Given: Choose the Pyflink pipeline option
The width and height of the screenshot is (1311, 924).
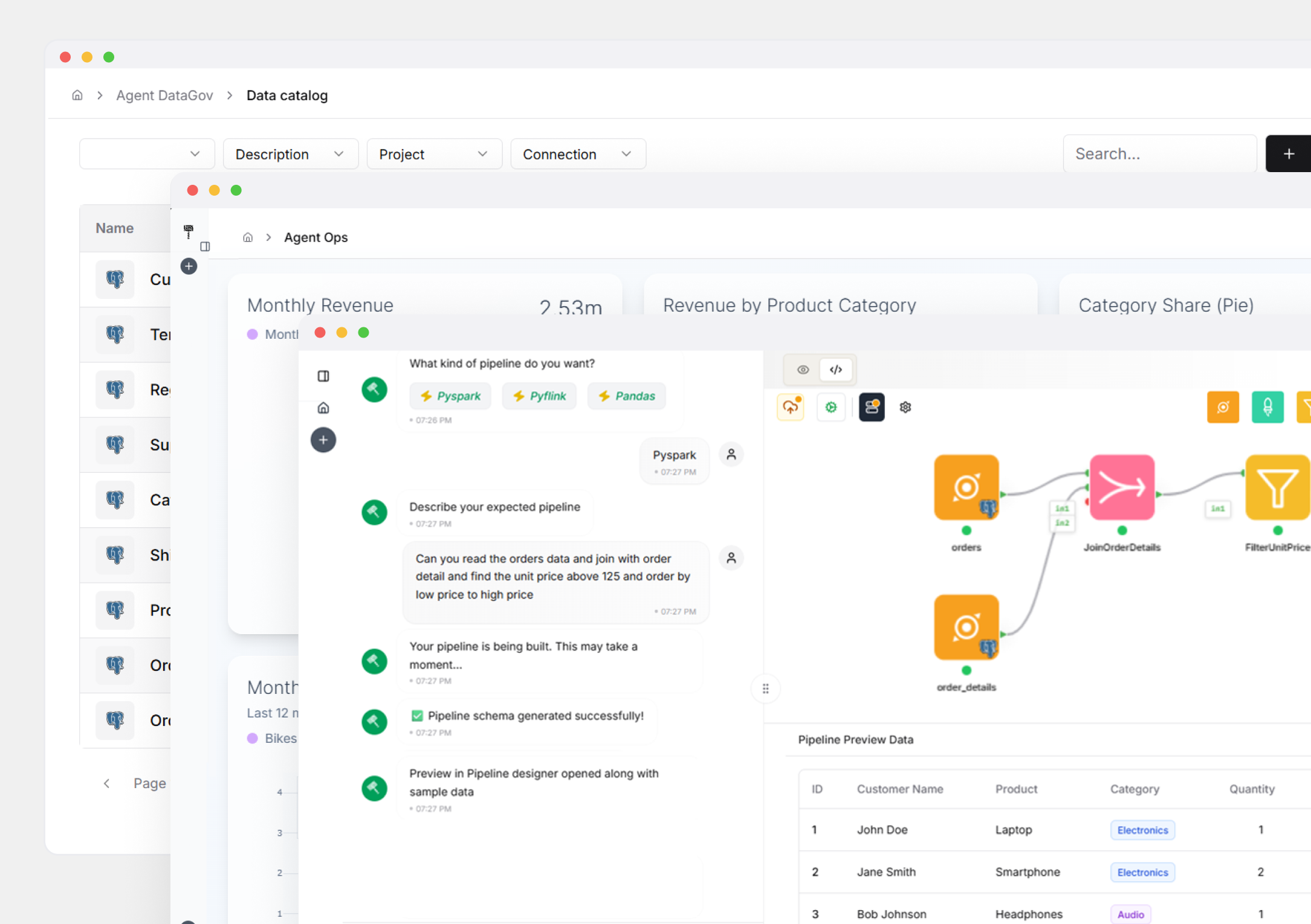Looking at the screenshot, I should click(539, 396).
